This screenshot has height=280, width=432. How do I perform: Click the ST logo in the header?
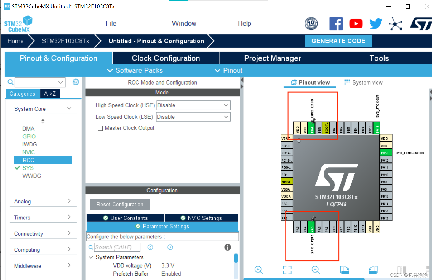point(421,24)
